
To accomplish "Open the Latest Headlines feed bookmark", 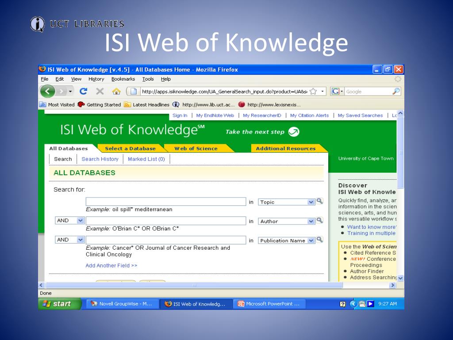I will point(147,104).
